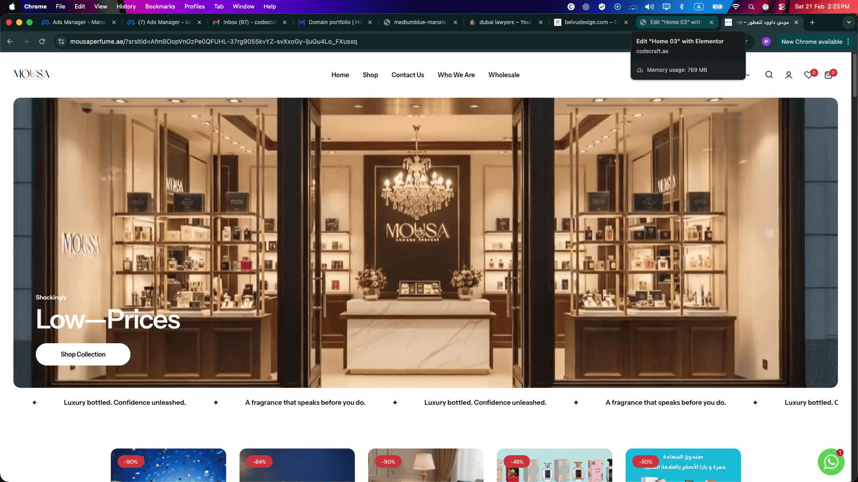
Task: Open the Chrome three-dot menu
Action: (x=848, y=41)
